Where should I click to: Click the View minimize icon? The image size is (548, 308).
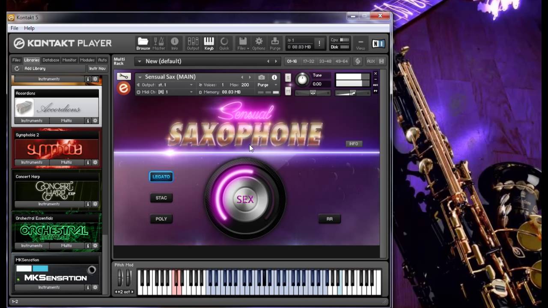(360, 43)
